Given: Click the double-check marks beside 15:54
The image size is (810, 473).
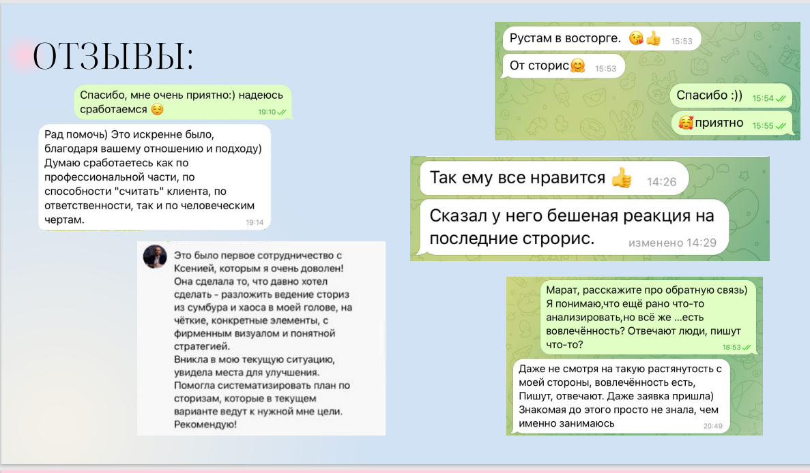Looking at the screenshot, I should coord(781,99).
